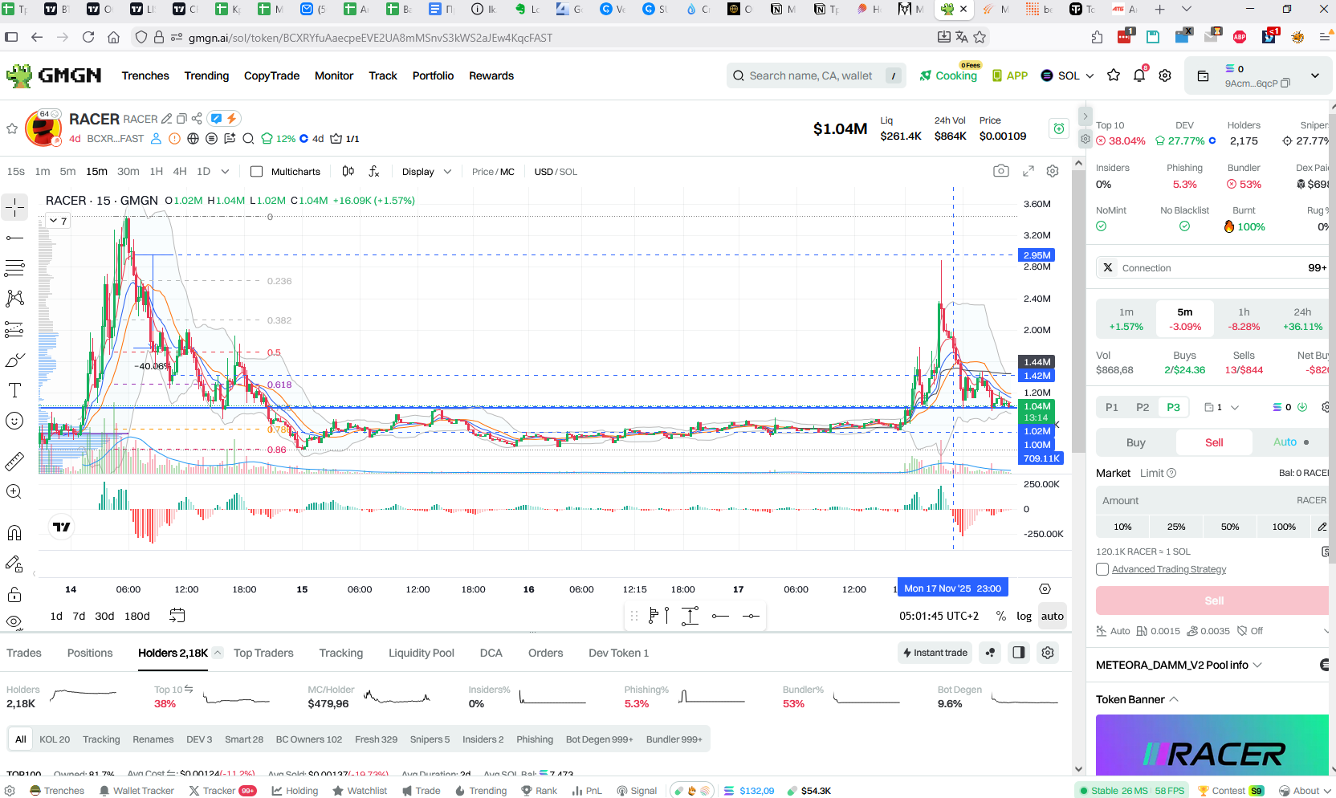Image resolution: width=1336 pixels, height=798 pixels.
Task: Click the Instant trade button
Action: 935,653
